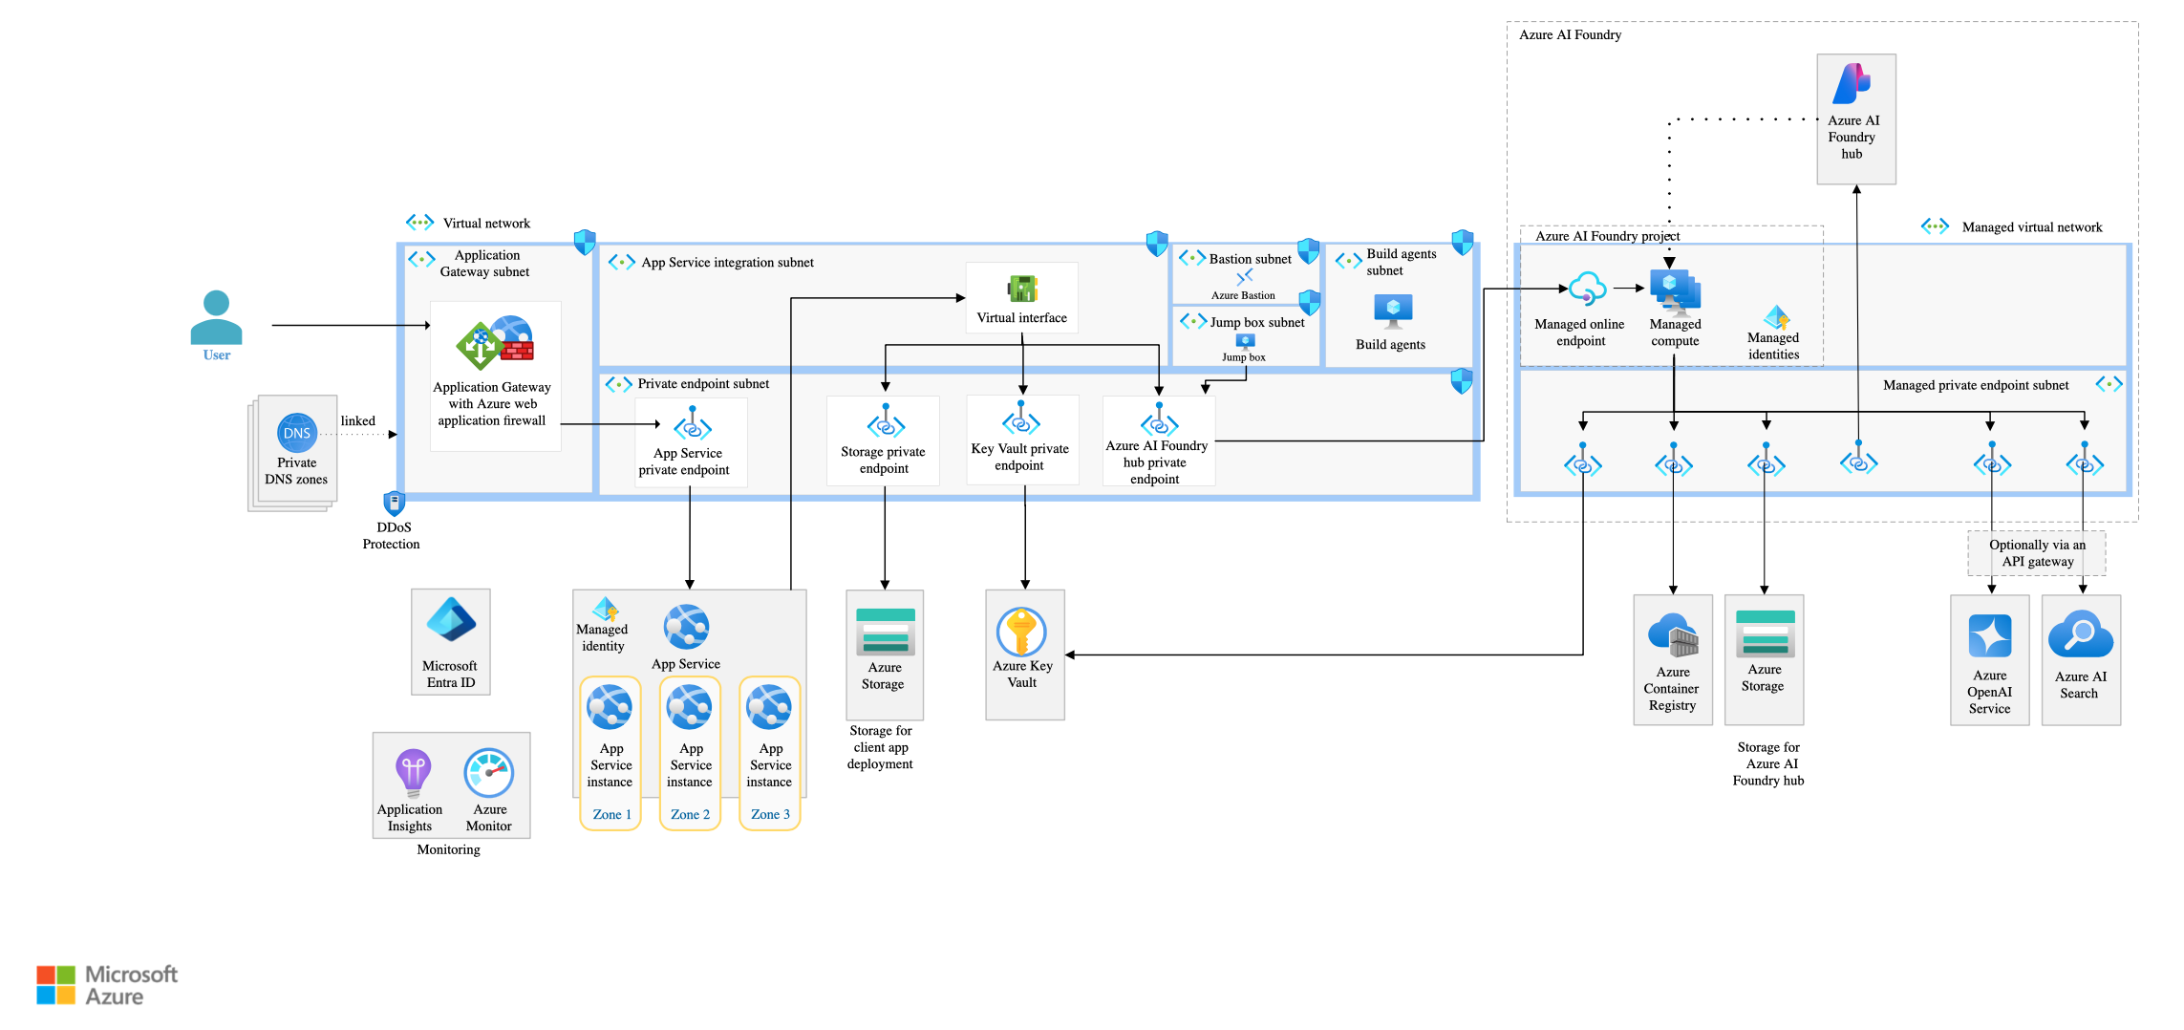This screenshot has height=1030, width=2184.
Task: Click the shield on Build agents subnet
Action: tap(1463, 242)
